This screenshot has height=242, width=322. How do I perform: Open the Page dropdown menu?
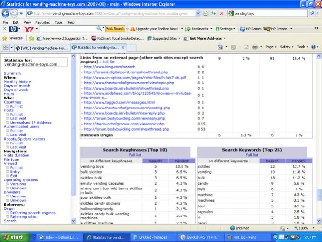coord(270,47)
